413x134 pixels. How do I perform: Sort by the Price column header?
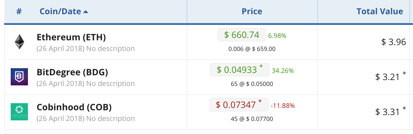click(x=252, y=12)
